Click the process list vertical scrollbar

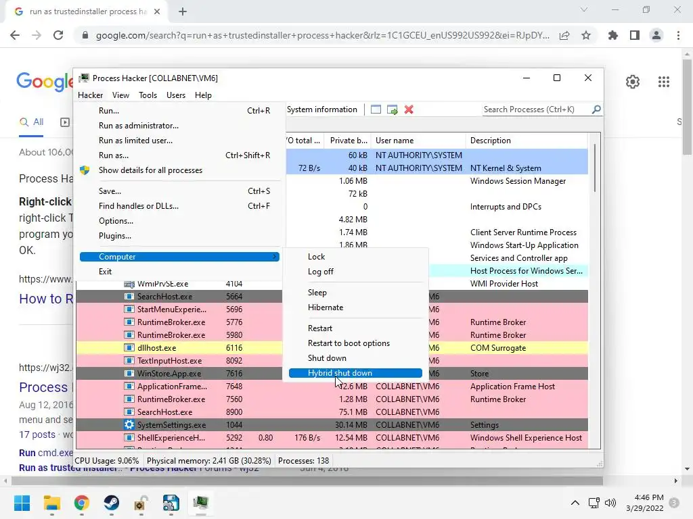tap(595, 168)
